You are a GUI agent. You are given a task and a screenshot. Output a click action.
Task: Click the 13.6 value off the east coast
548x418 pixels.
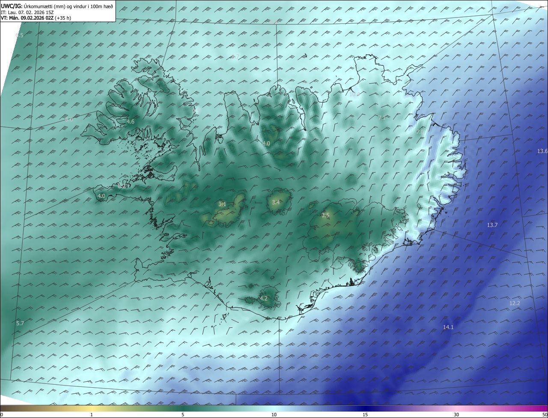pyautogui.click(x=542, y=151)
